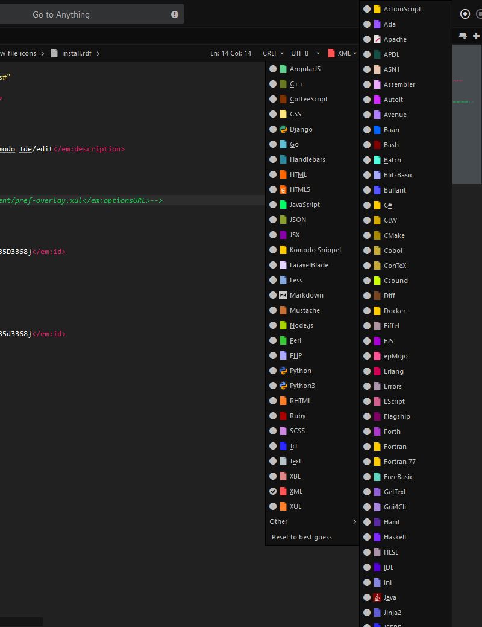Viewport: 482px width, 627px height.
Task: Click Reset to best guess
Action: click(313, 537)
